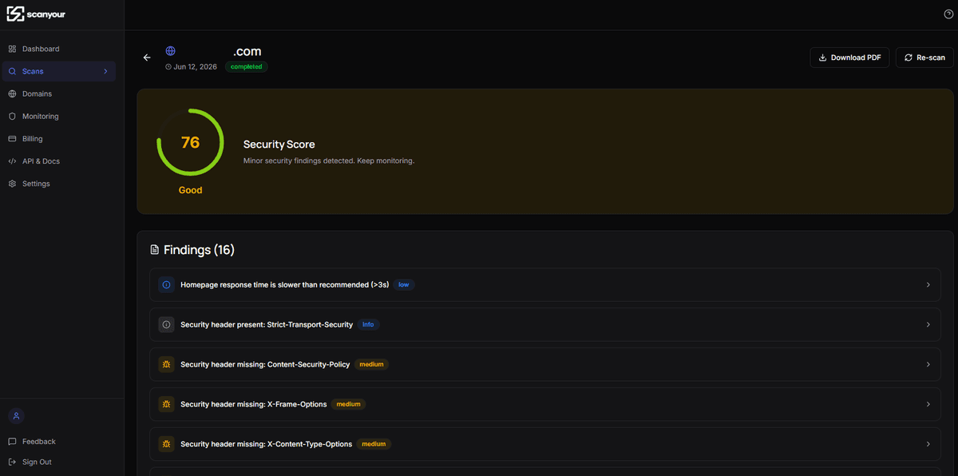Image resolution: width=958 pixels, height=476 pixels.
Task: Click 'Minor security findings detected' message
Action: (x=329, y=161)
